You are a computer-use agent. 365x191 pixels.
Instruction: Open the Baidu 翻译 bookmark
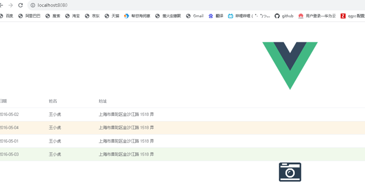(216, 16)
